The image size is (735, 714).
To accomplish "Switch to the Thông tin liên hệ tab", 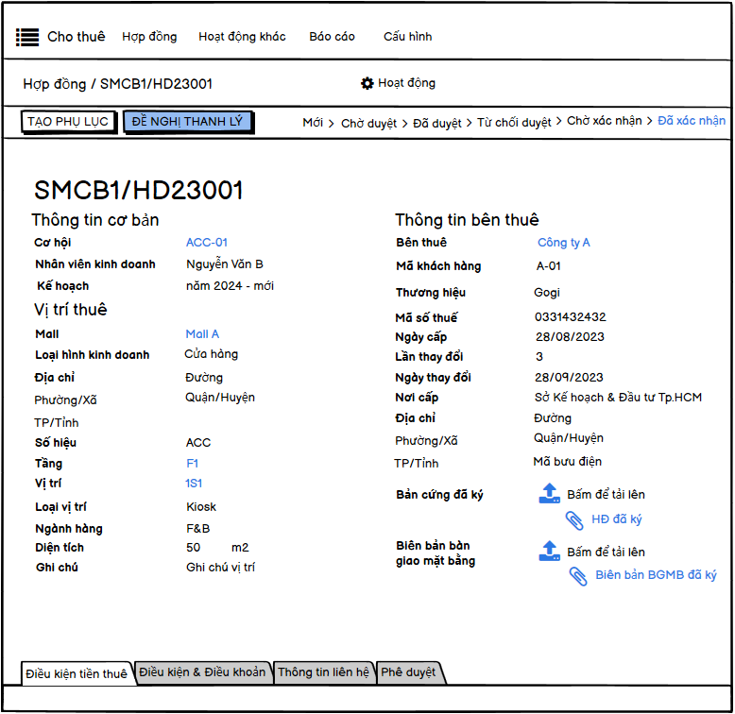I will tap(323, 672).
